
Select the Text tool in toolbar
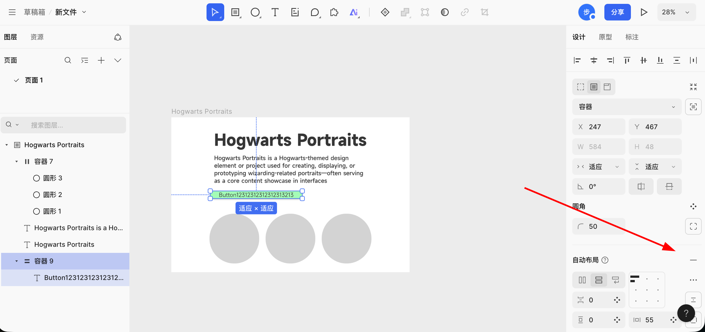pos(275,12)
